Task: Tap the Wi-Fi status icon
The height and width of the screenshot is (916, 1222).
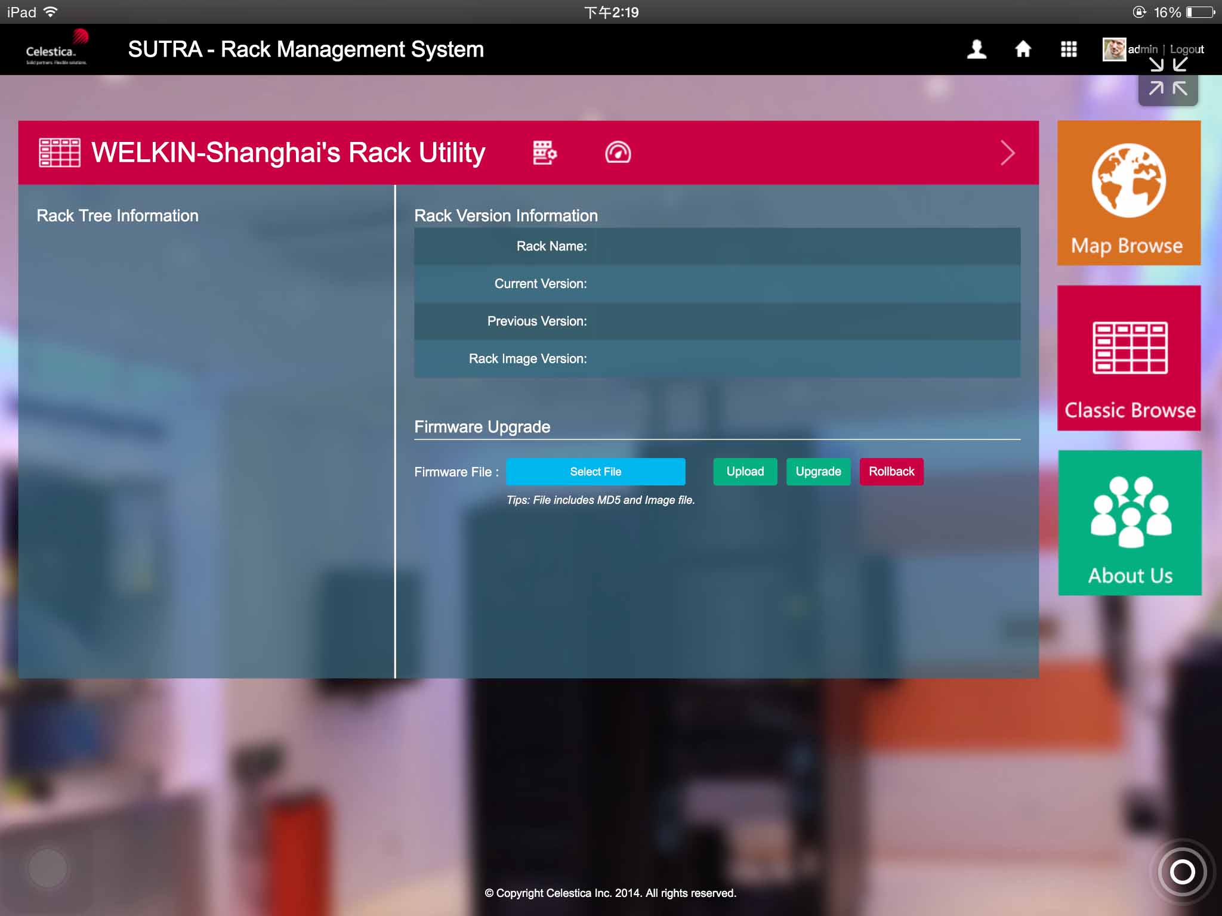Action: 51,11
